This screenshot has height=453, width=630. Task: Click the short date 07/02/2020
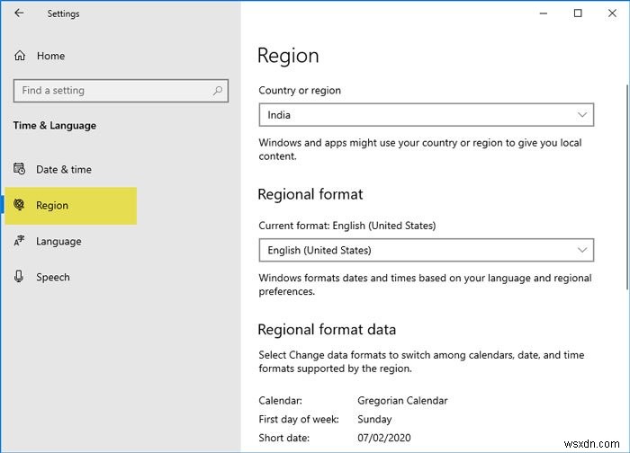pos(384,438)
